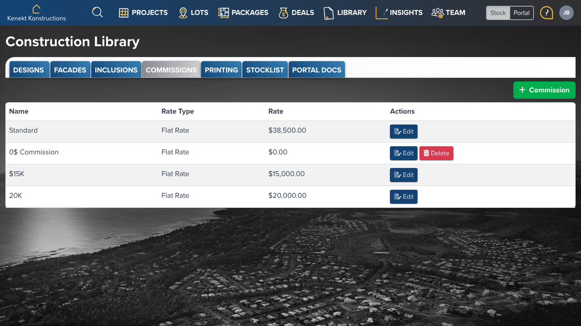Click the Rate column header
The height and width of the screenshot is (326, 581).
coord(276,111)
